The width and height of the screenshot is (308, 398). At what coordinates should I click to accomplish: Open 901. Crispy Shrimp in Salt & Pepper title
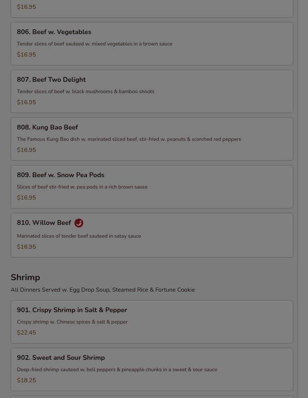coord(72,310)
